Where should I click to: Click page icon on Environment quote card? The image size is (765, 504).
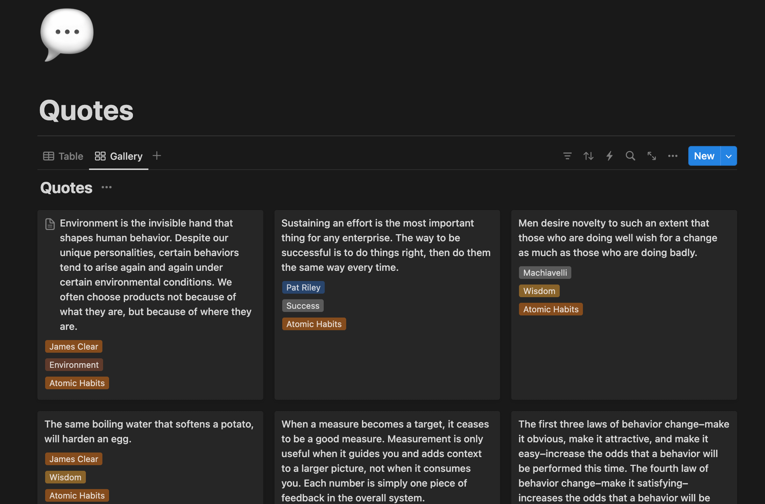tap(50, 224)
